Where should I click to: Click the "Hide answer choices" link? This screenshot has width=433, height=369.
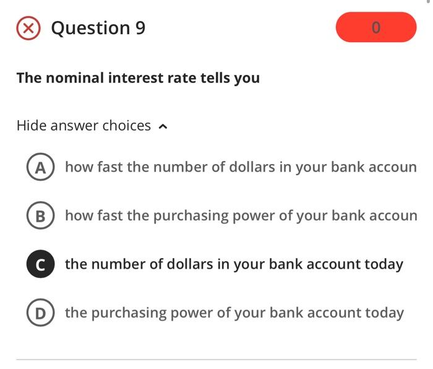click(x=84, y=126)
